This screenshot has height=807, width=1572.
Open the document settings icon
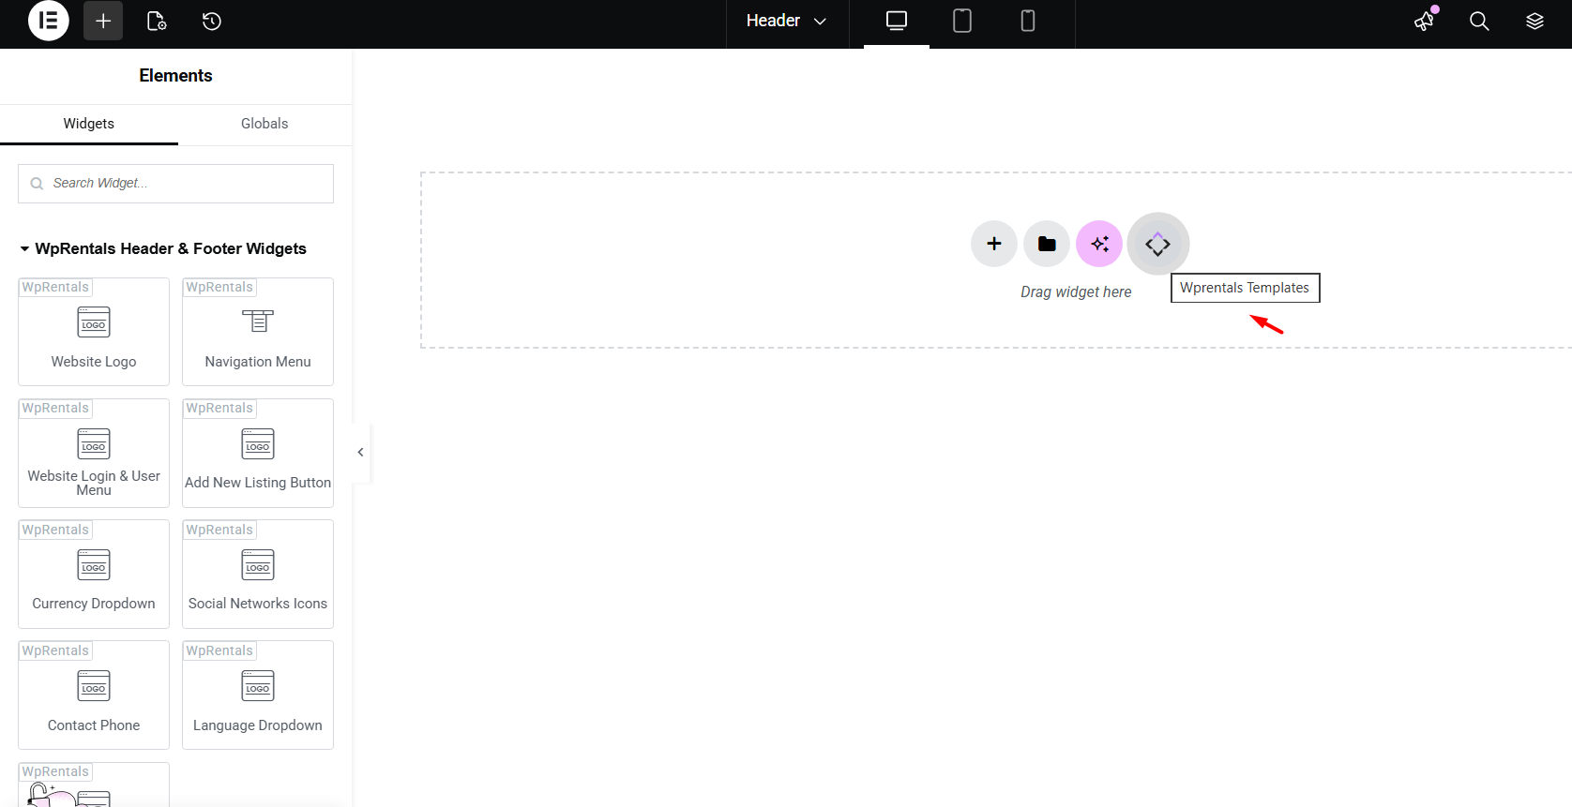(157, 21)
